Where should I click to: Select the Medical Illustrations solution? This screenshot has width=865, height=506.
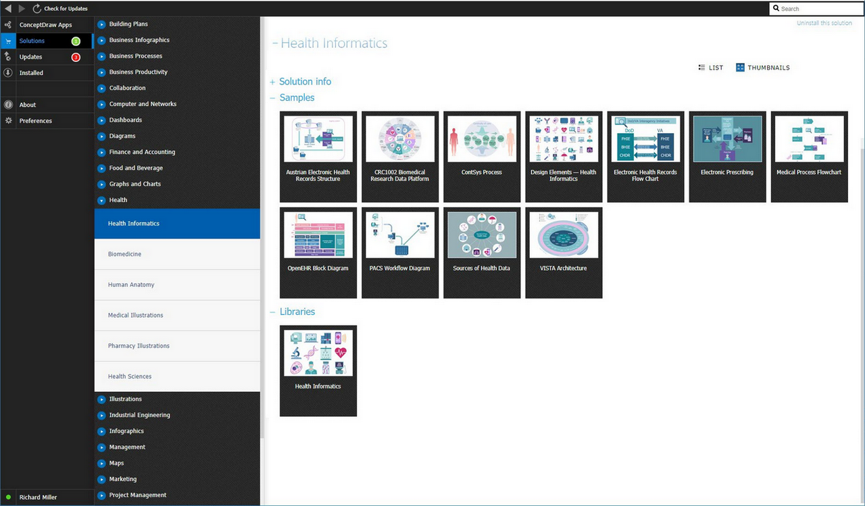177,315
